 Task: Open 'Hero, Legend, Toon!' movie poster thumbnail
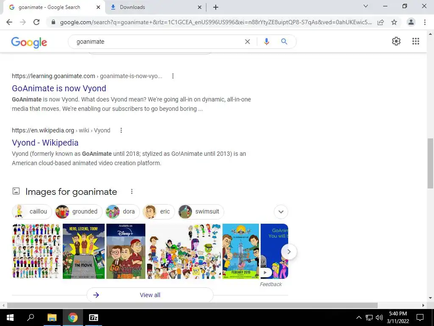click(83, 251)
